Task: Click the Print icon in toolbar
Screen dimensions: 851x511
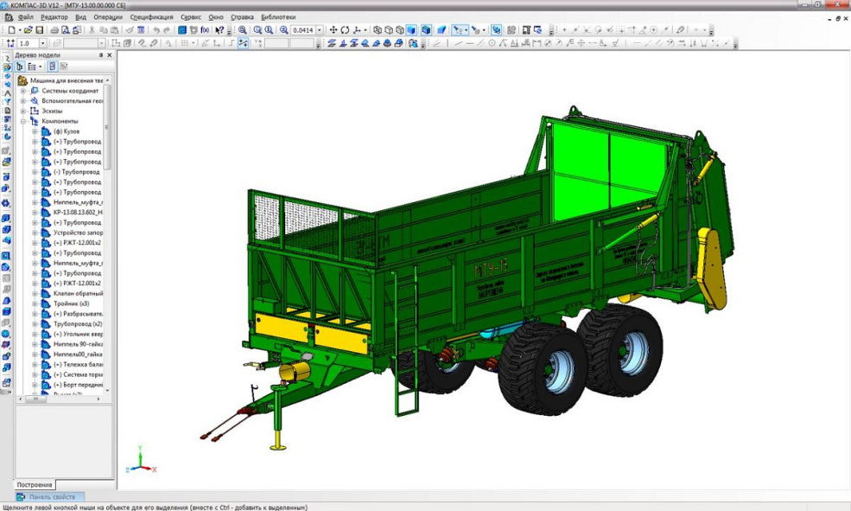Action: coord(55,29)
